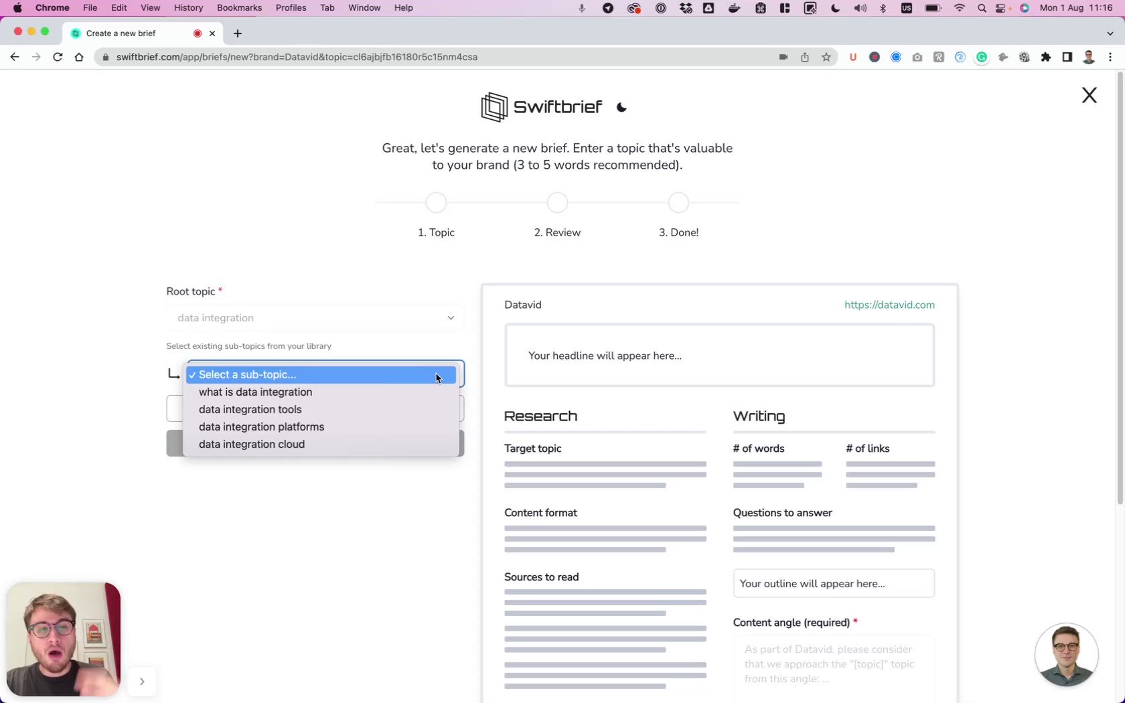Open the Bluetooth menu bar icon
Viewport: 1125px width, 703px height.
(883, 8)
